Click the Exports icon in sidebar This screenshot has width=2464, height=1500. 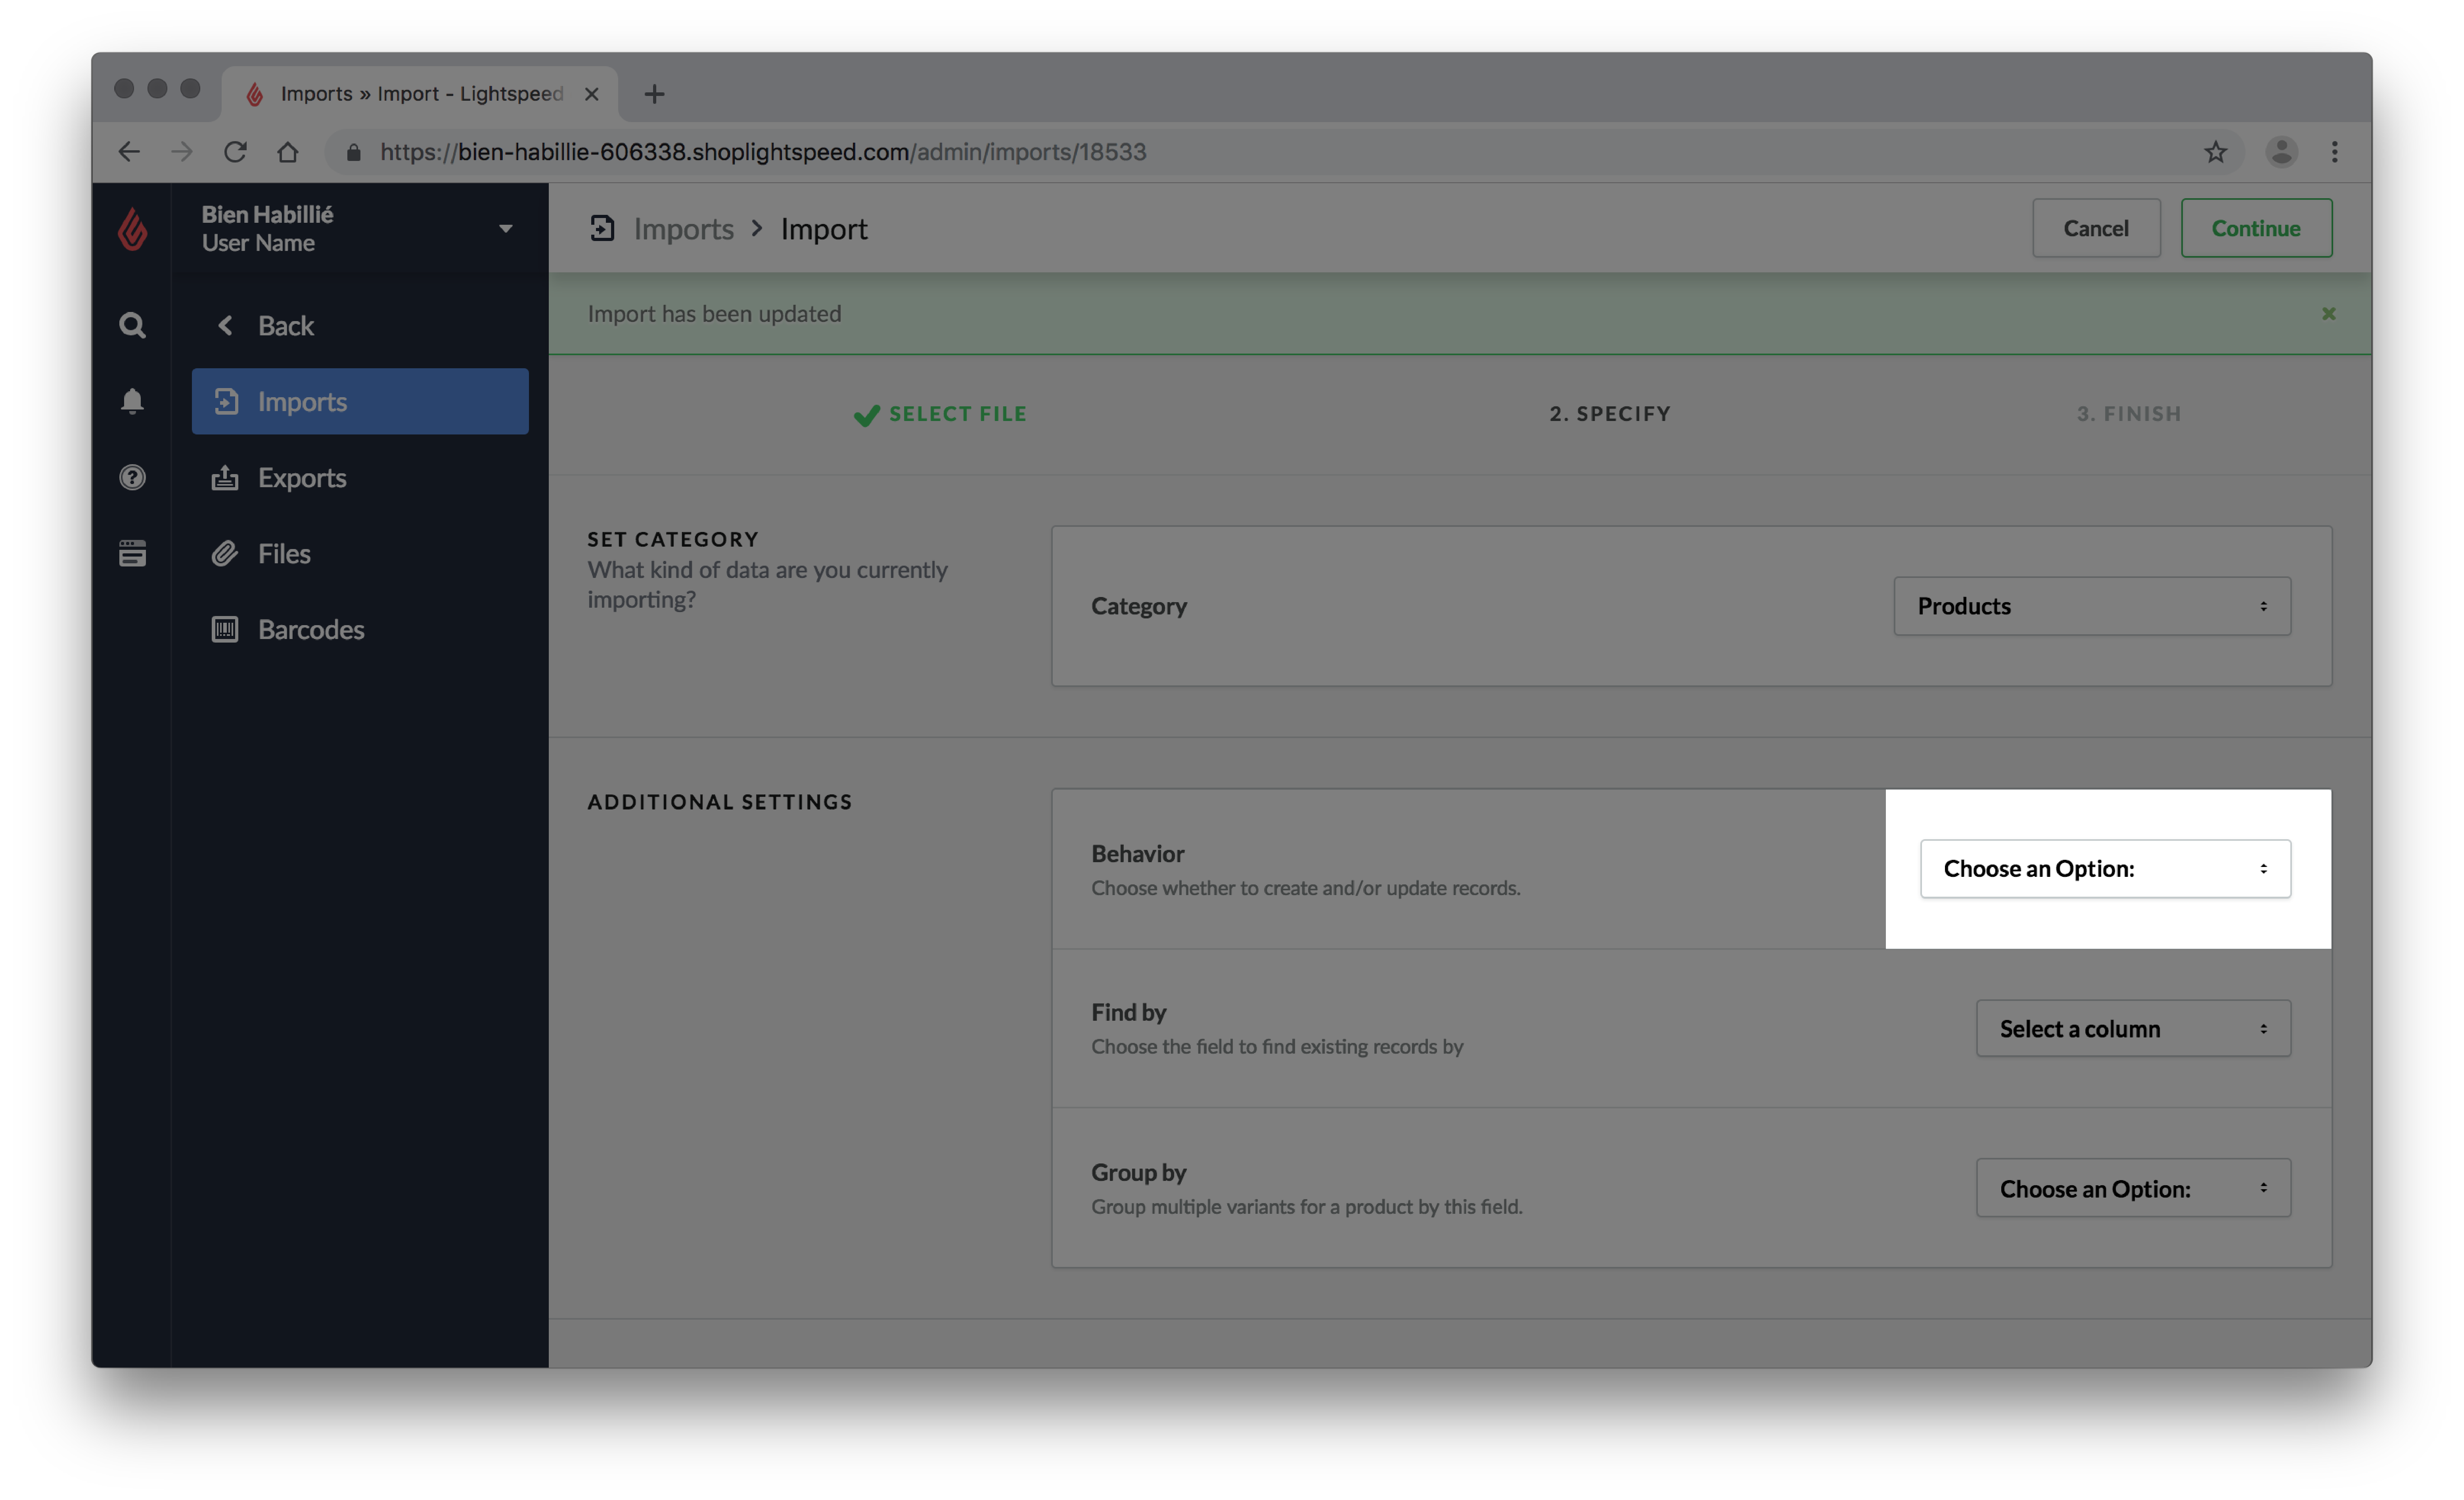[225, 476]
